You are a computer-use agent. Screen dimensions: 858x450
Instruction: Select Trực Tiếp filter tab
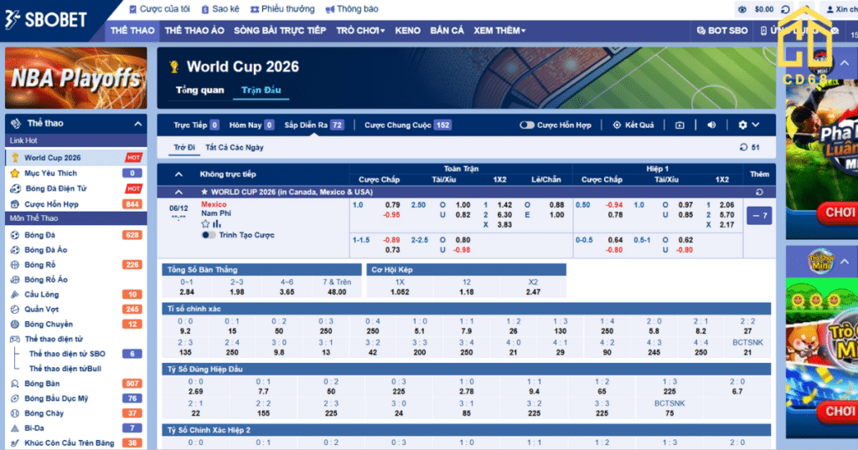196,125
